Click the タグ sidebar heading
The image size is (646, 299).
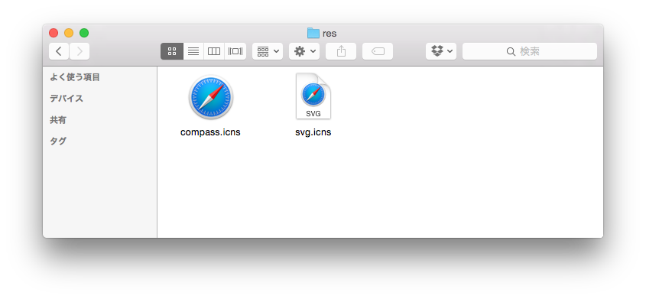coord(58,141)
